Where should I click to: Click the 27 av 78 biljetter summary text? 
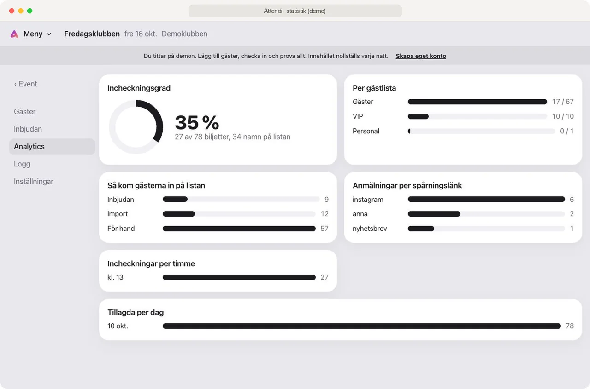232,137
